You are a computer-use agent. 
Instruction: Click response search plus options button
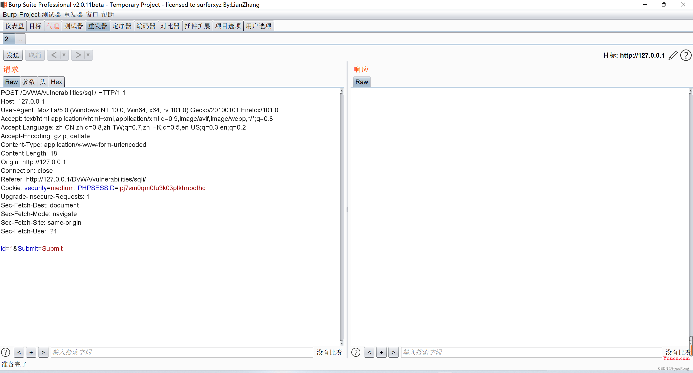[381, 352]
